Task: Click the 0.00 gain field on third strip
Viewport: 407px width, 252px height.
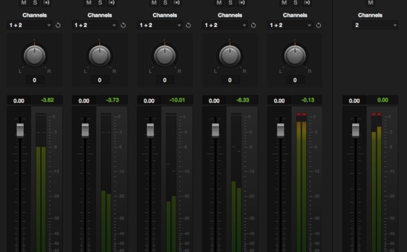Action: click(149, 100)
